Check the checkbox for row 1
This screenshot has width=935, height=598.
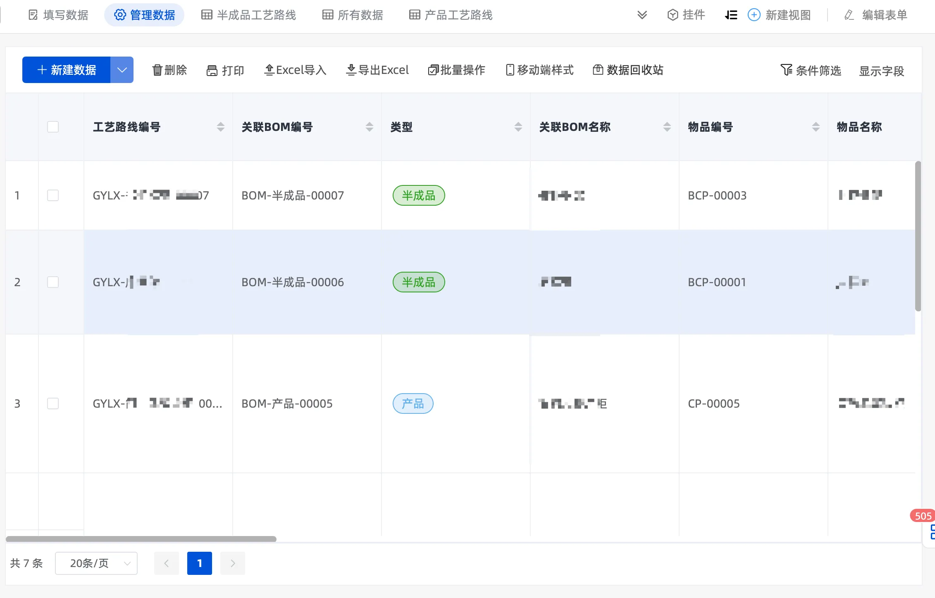point(53,195)
